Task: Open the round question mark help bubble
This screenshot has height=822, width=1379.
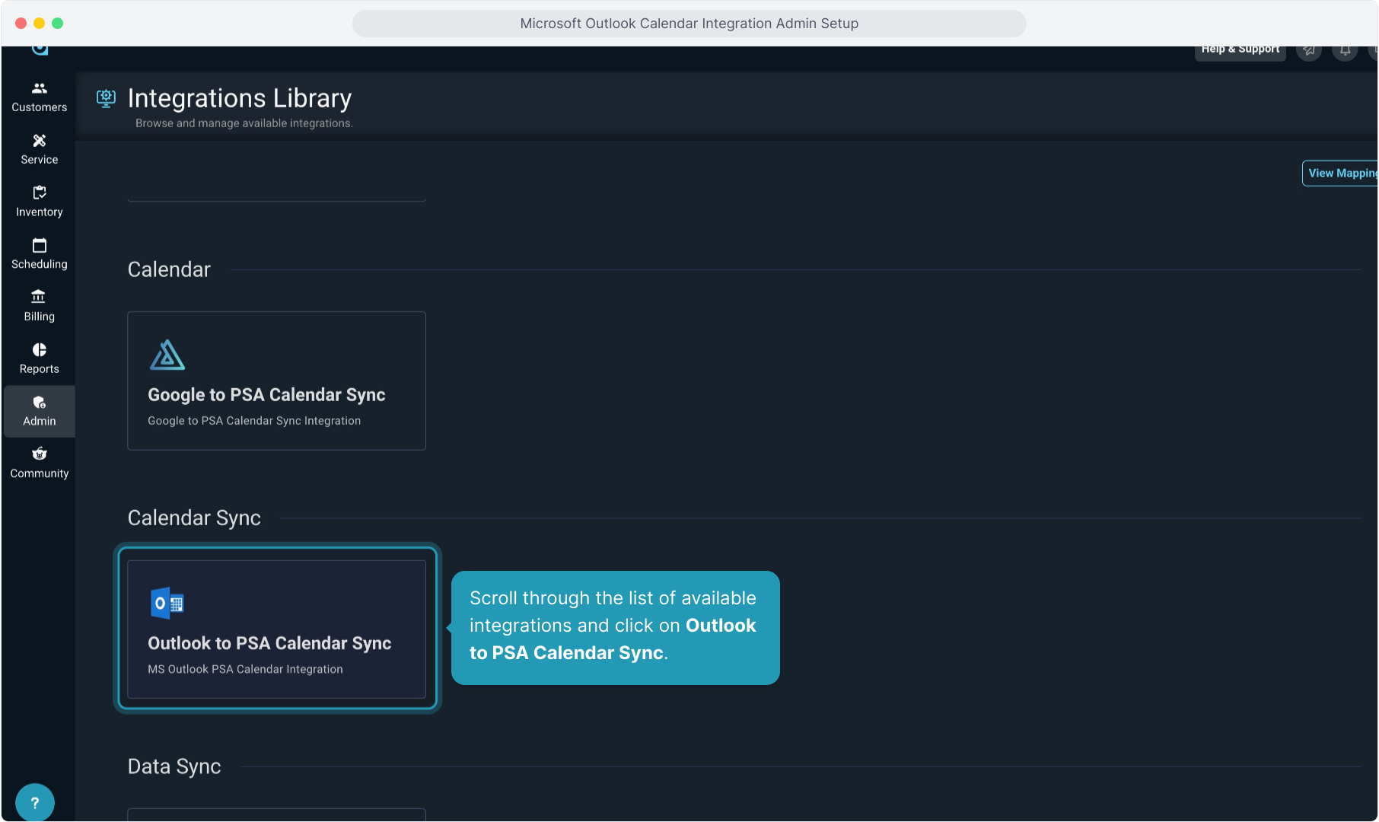Action: (34, 802)
